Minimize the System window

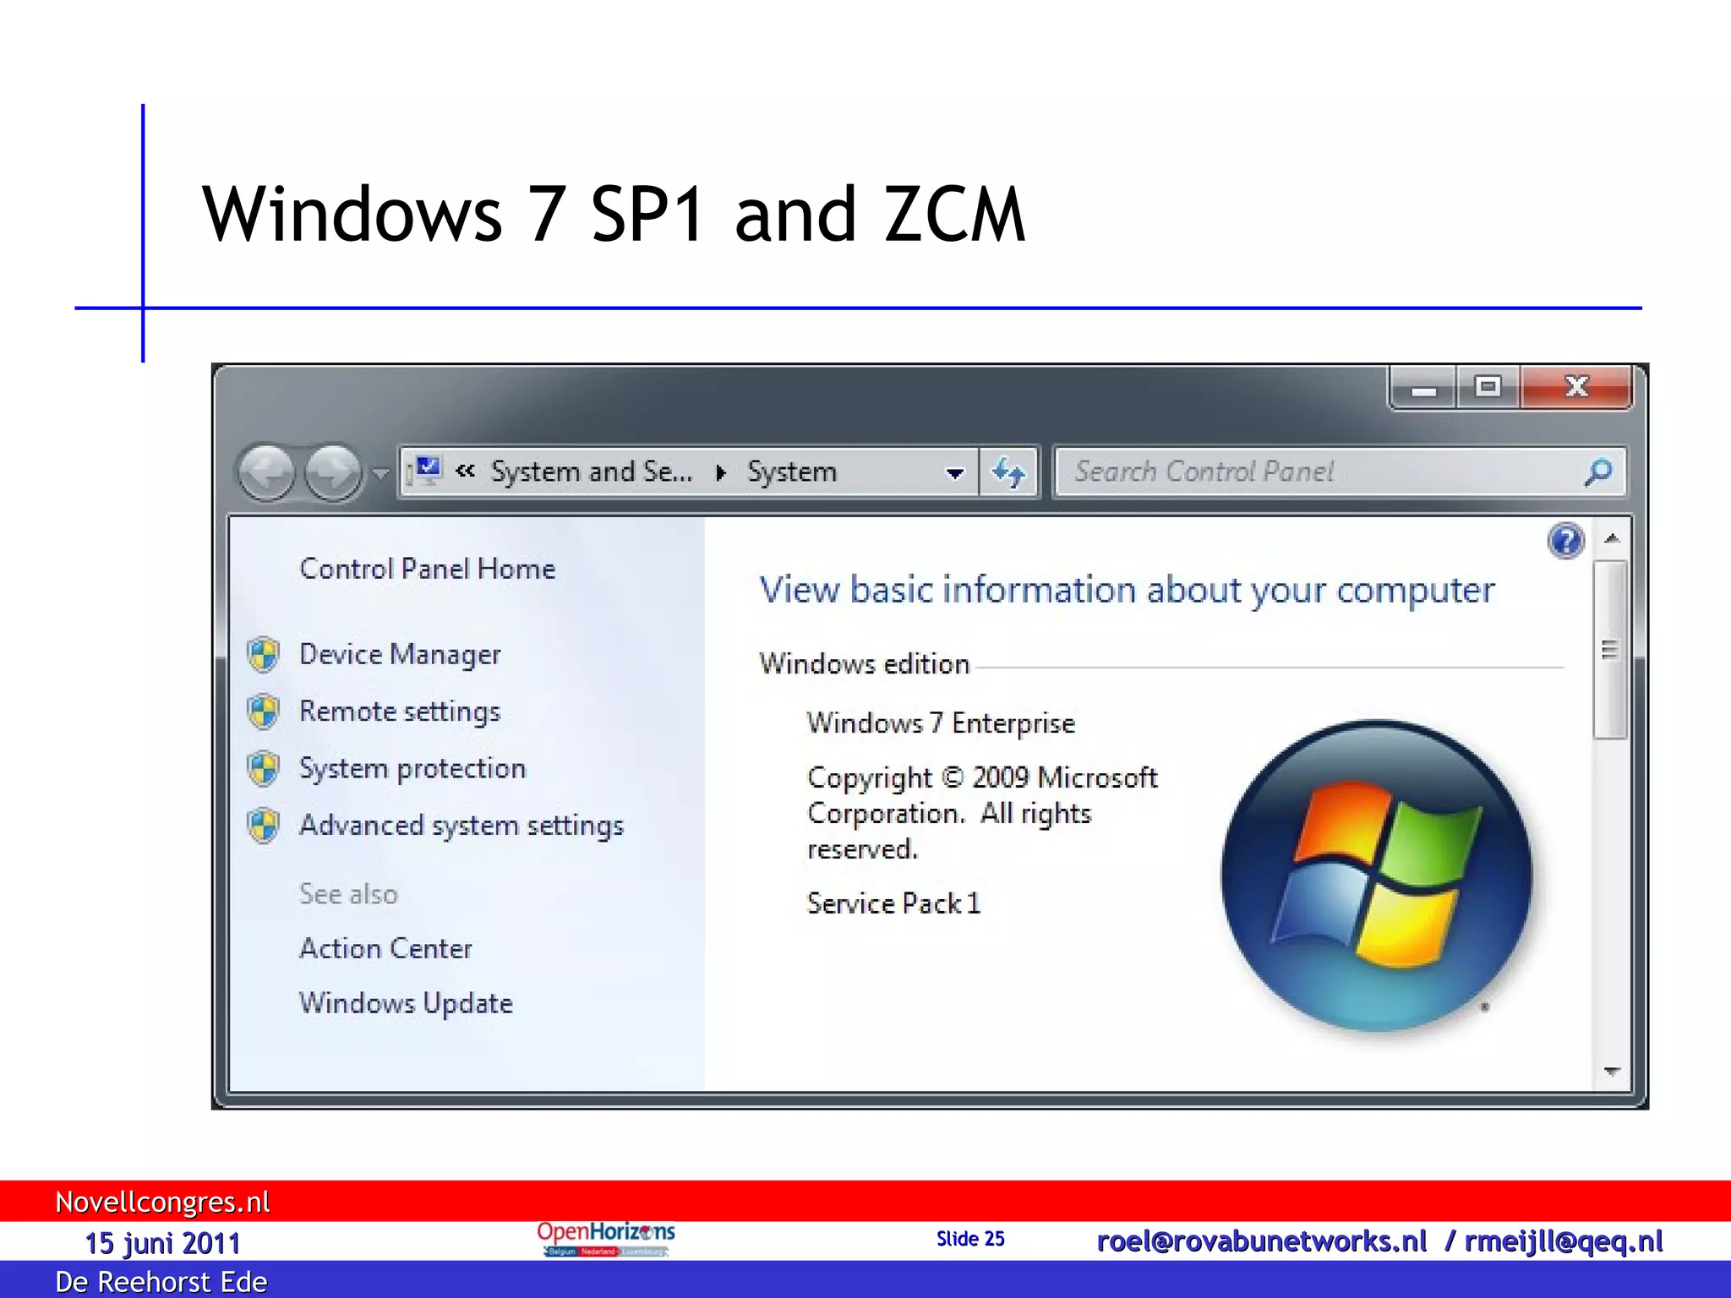pos(1423,388)
